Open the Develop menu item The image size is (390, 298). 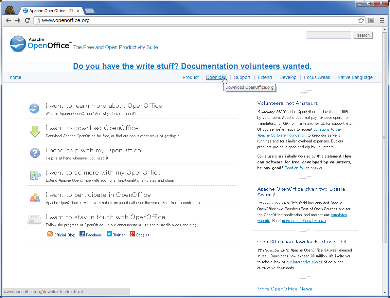(x=288, y=77)
